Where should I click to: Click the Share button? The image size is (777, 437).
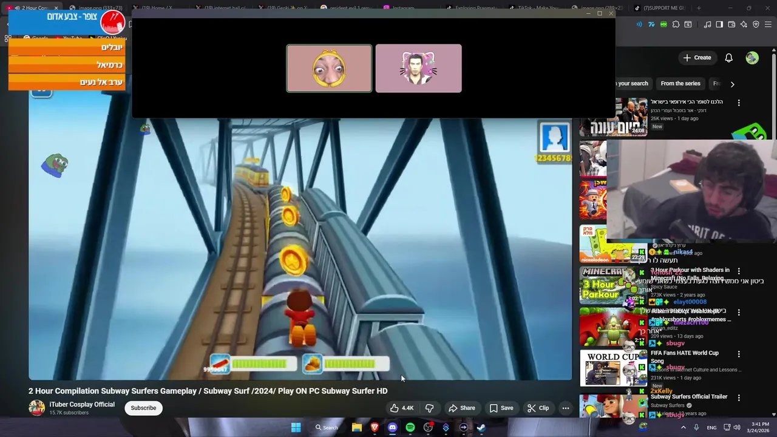pos(461,408)
